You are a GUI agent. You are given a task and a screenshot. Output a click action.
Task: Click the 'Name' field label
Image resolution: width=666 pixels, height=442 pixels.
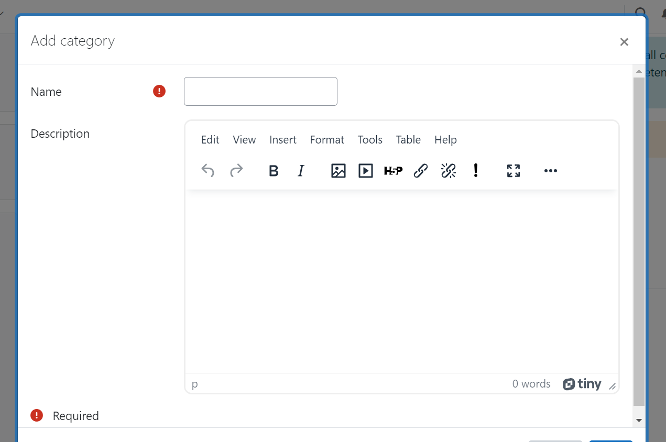click(x=46, y=92)
